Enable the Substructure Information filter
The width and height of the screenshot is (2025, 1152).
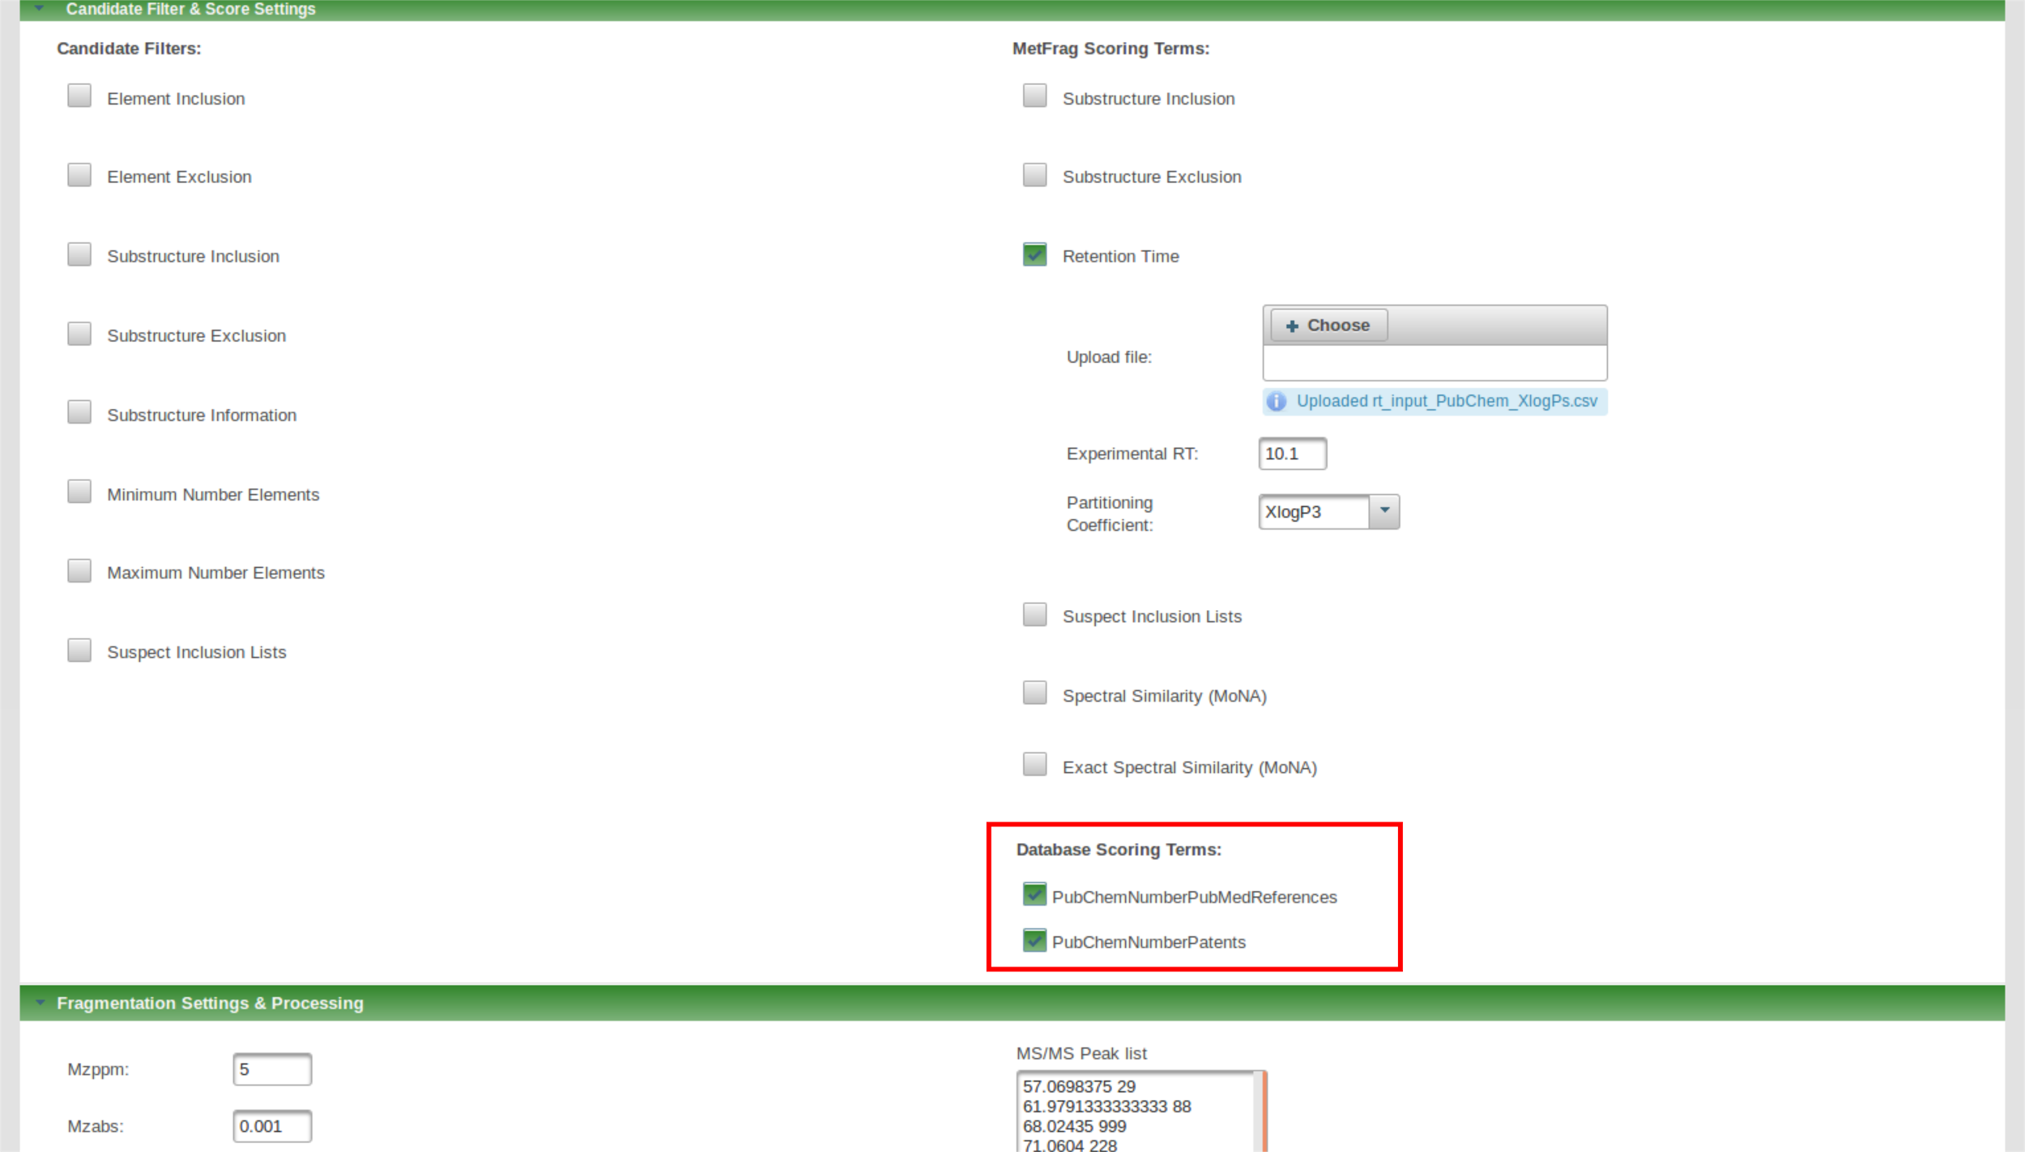click(79, 413)
